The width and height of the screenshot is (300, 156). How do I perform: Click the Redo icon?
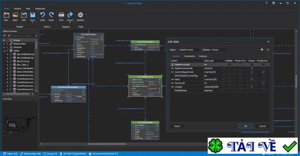click(x=51, y=15)
